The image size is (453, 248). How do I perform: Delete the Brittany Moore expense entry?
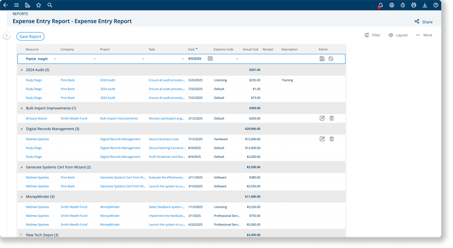point(331,118)
